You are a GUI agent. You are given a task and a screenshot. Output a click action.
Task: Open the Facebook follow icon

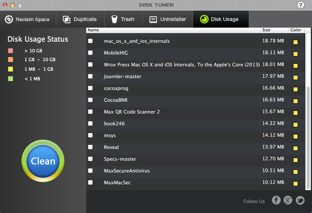pyautogui.click(x=276, y=200)
